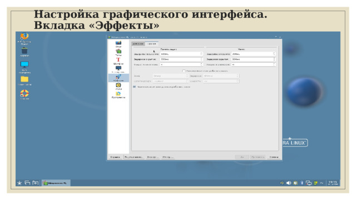Click the tray icon between volume and Bluetooth
The image size is (356, 200).
pyautogui.click(x=295, y=183)
